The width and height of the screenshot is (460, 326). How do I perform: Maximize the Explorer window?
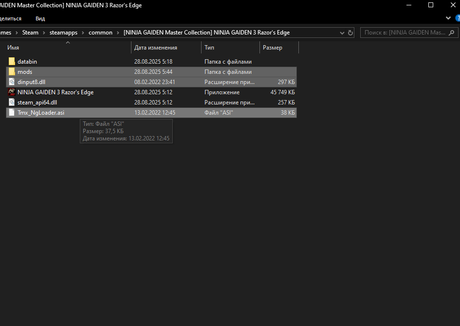[x=431, y=5]
